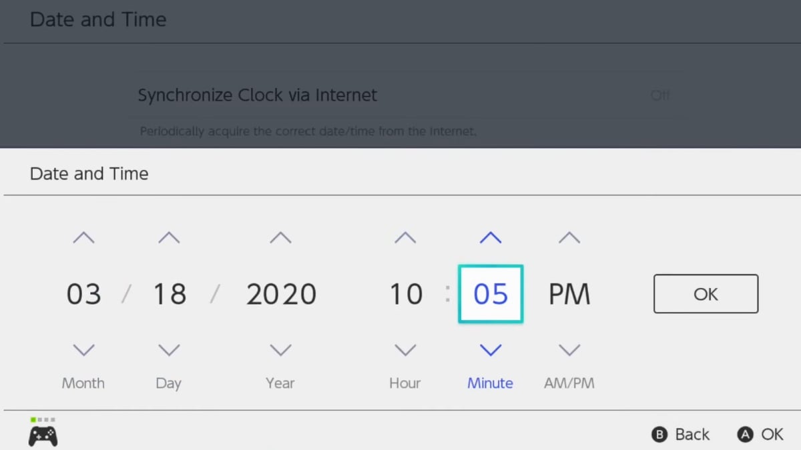Decrease the month with down arrow
Image resolution: width=801 pixels, height=450 pixels.
click(83, 350)
